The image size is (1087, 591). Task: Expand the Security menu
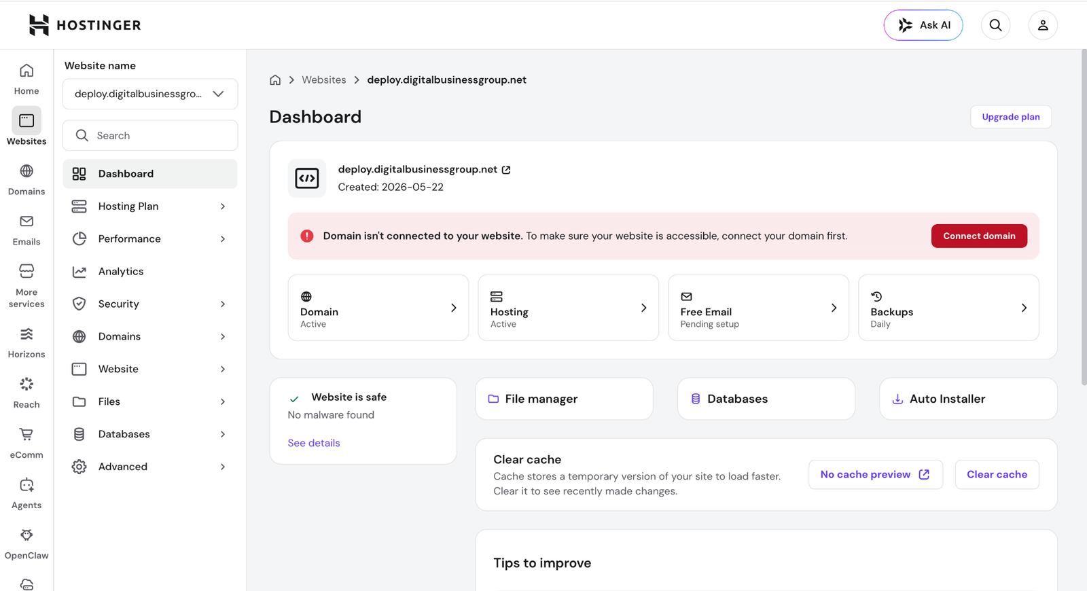point(150,304)
